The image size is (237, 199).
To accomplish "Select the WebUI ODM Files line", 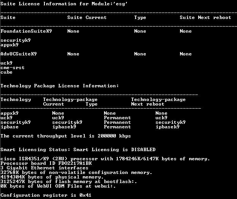I will [x=58, y=186].
